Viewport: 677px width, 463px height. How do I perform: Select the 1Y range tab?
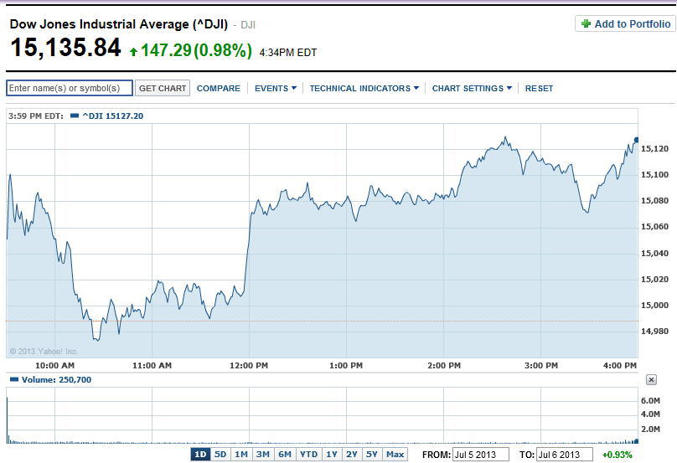pyautogui.click(x=332, y=455)
